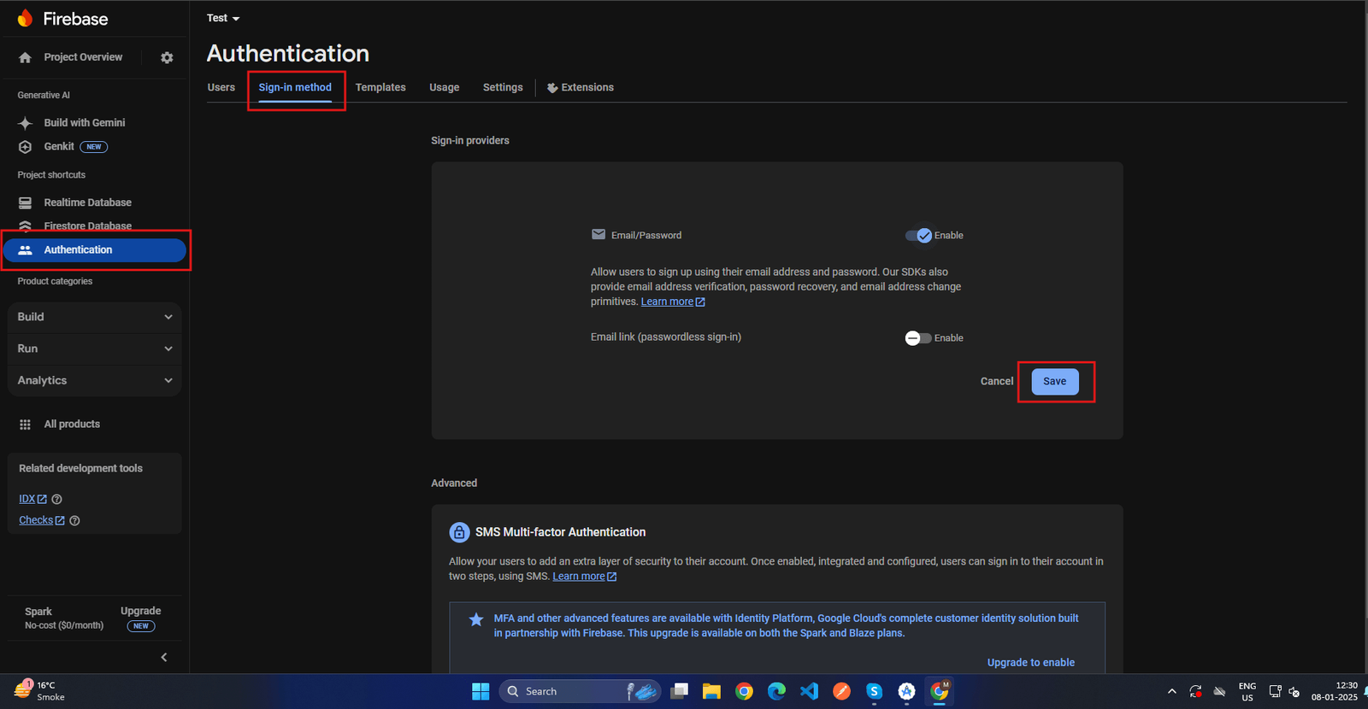Switch to the Templates tab
This screenshot has height=709, width=1368.
[x=380, y=87]
